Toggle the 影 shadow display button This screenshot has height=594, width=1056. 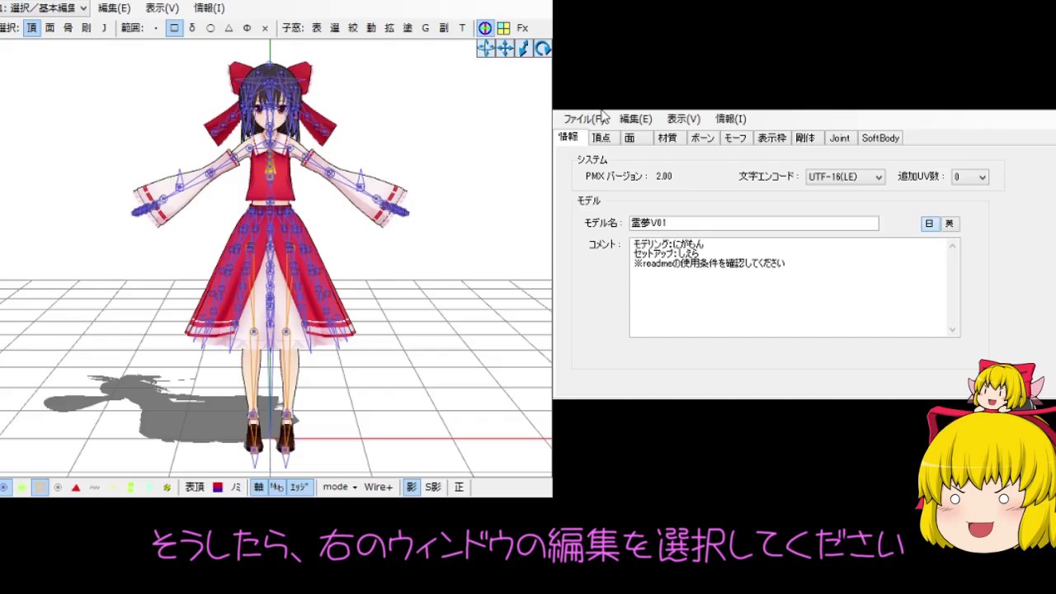pos(411,488)
